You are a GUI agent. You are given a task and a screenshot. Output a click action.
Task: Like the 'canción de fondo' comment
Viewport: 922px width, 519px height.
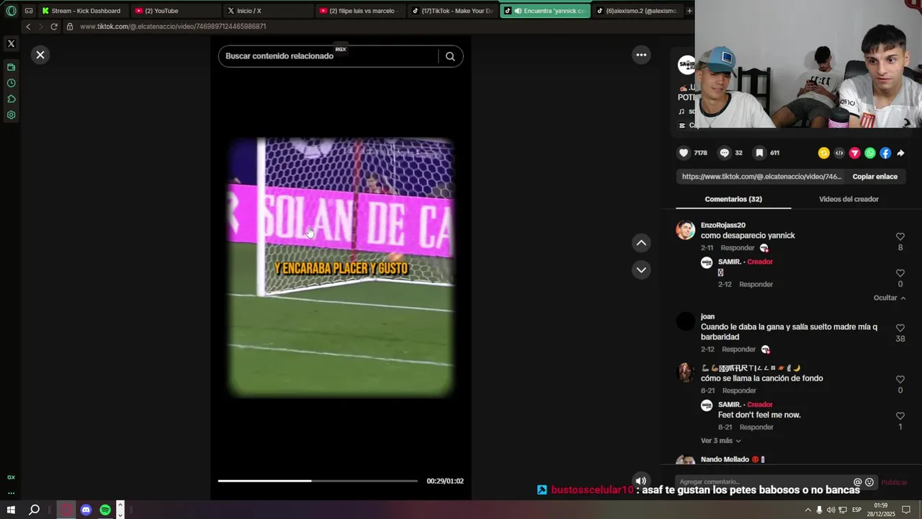click(900, 379)
